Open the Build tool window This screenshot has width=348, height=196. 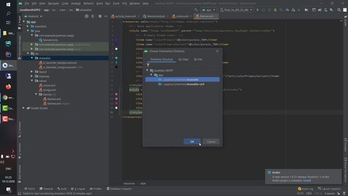click(62, 189)
